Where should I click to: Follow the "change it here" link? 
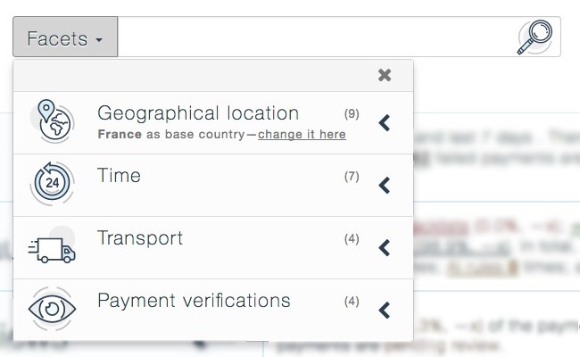[302, 134]
